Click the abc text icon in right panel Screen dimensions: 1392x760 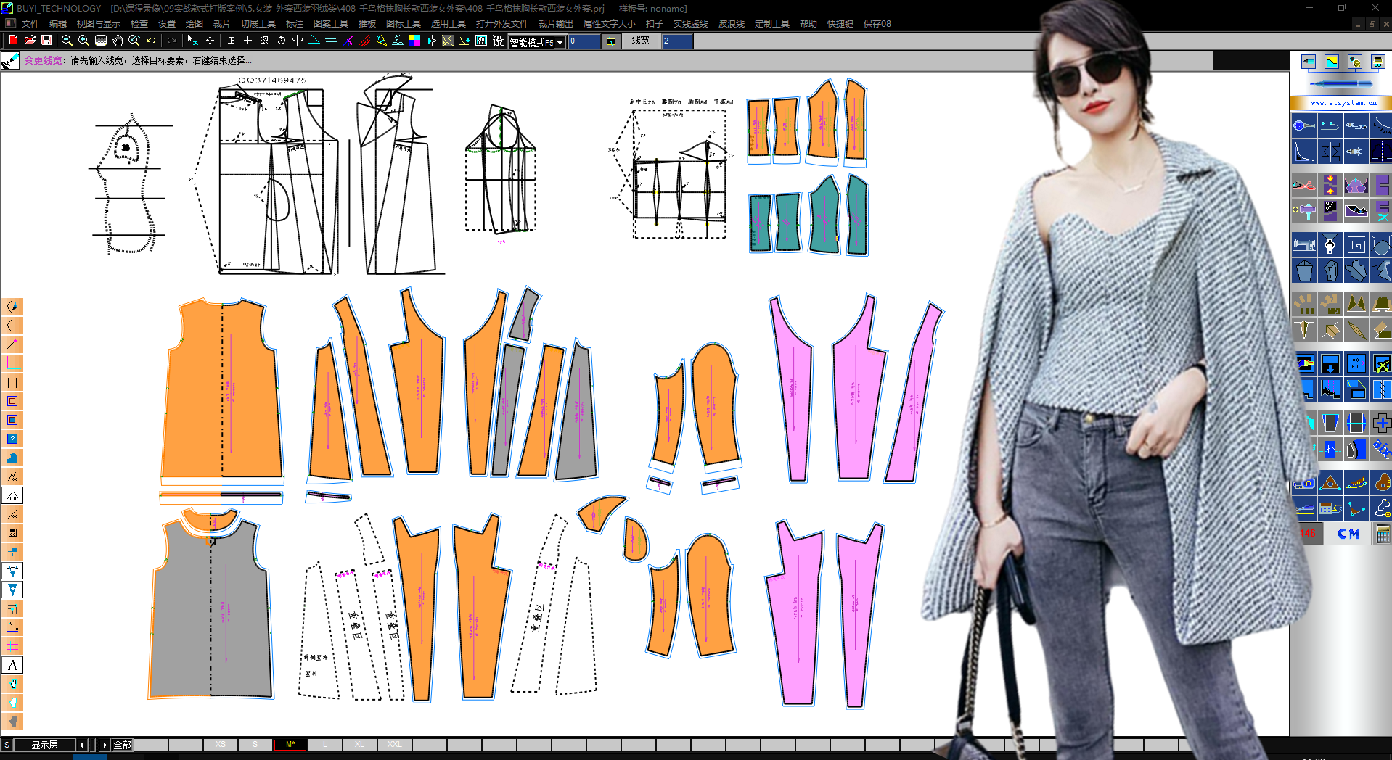pos(1381,450)
